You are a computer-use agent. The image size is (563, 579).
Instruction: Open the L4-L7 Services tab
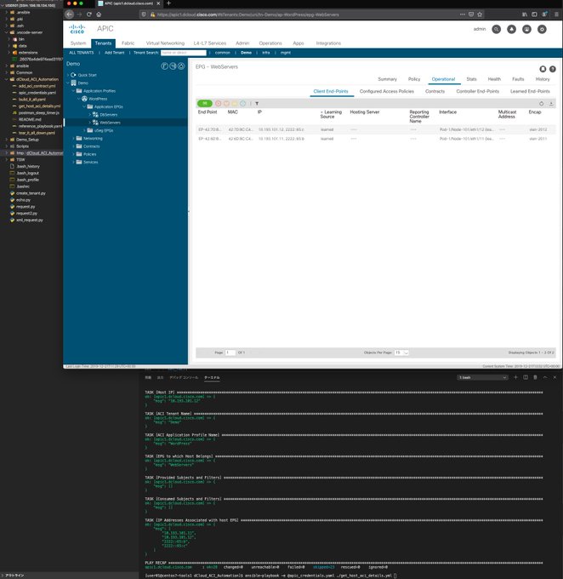pos(209,43)
